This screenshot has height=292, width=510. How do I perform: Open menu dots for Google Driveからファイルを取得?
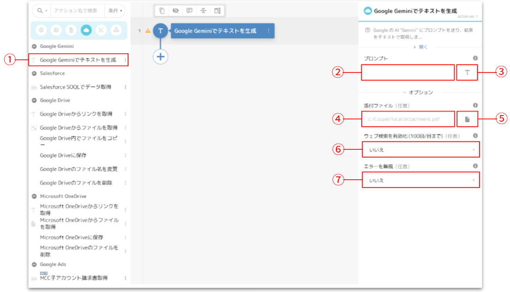[125, 128]
